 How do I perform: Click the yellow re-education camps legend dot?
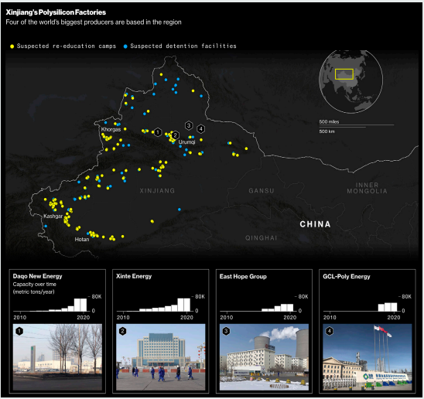12,46
